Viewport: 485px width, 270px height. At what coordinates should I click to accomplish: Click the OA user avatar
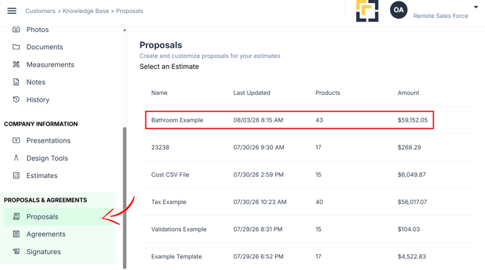point(399,10)
